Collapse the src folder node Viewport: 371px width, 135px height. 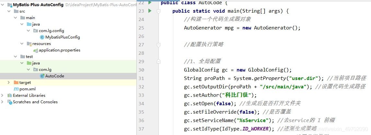9,11
